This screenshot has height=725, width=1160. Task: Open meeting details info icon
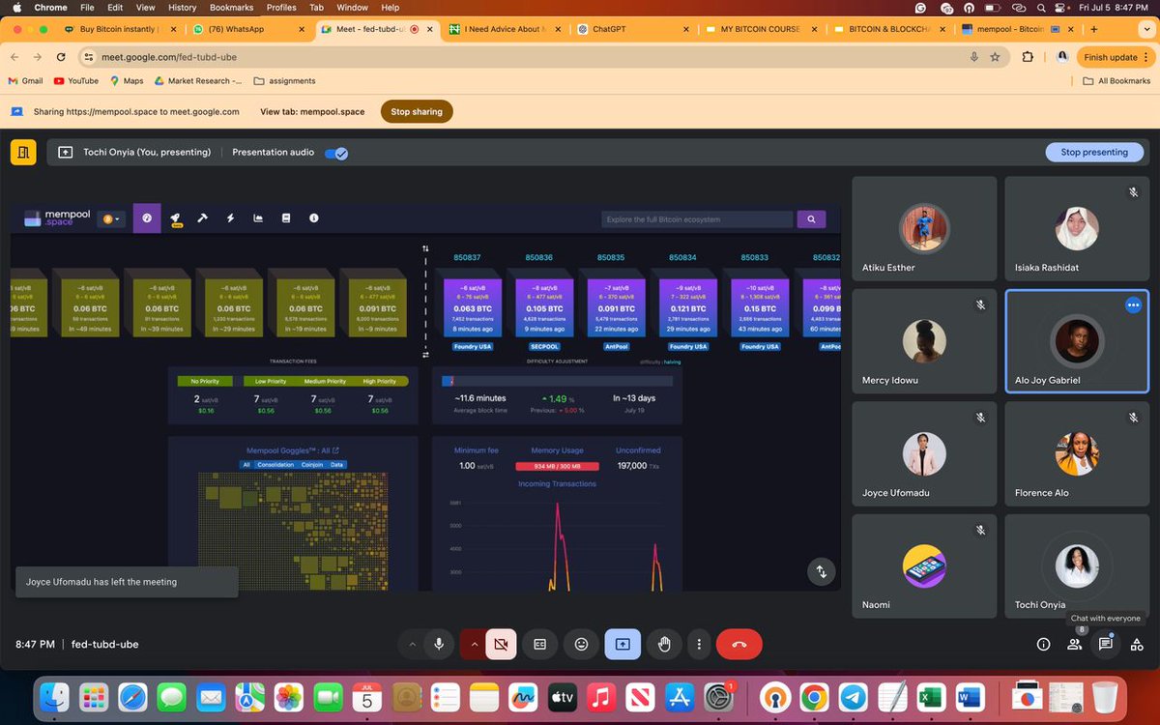pos(1043,644)
